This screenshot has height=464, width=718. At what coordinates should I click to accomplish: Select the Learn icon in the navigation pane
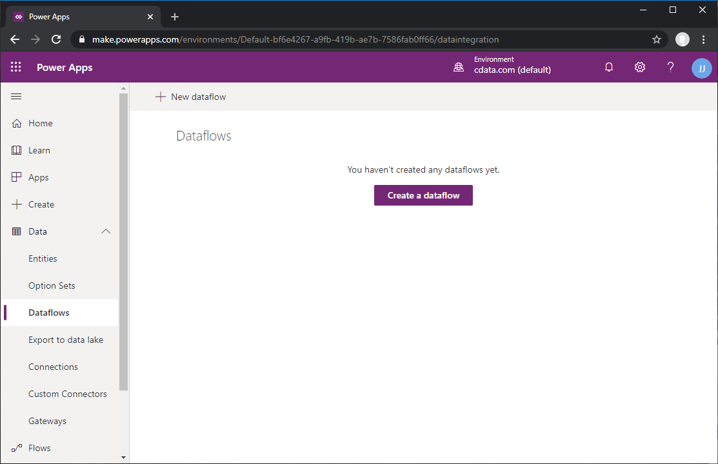point(15,150)
